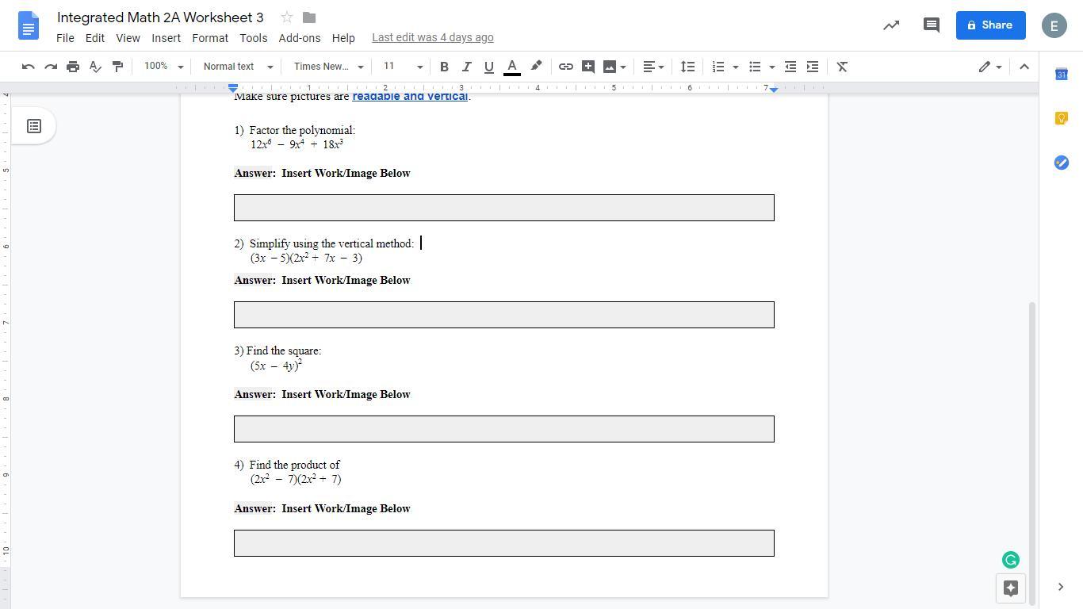This screenshot has width=1083, height=609.
Task: Increase the paragraph indent
Action: [x=813, y=67]
